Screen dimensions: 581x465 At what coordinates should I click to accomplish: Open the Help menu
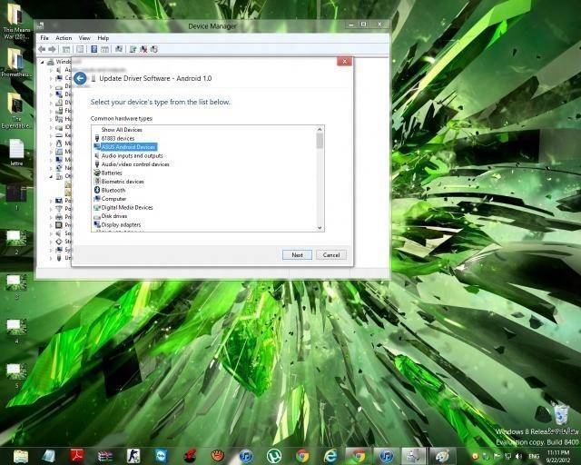point(103,38)
